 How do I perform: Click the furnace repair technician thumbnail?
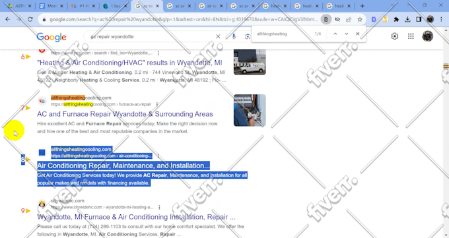(250, 110)
